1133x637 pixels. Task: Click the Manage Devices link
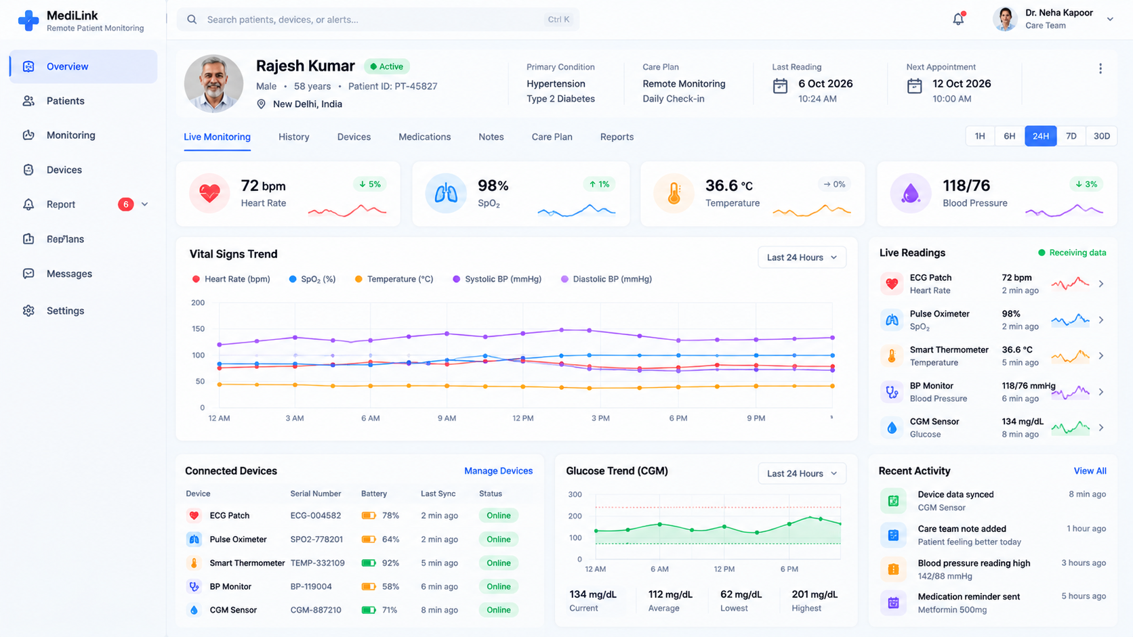click(x=498, y=471)
